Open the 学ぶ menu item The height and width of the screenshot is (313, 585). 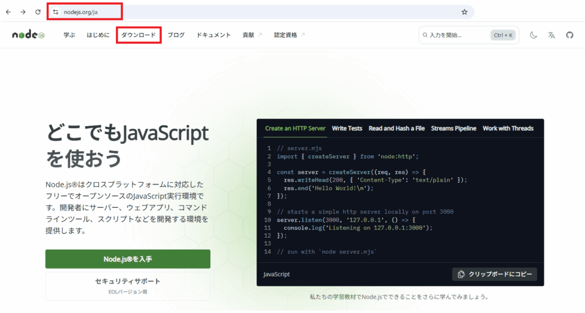pyautogui.click(x=69, y=35)
